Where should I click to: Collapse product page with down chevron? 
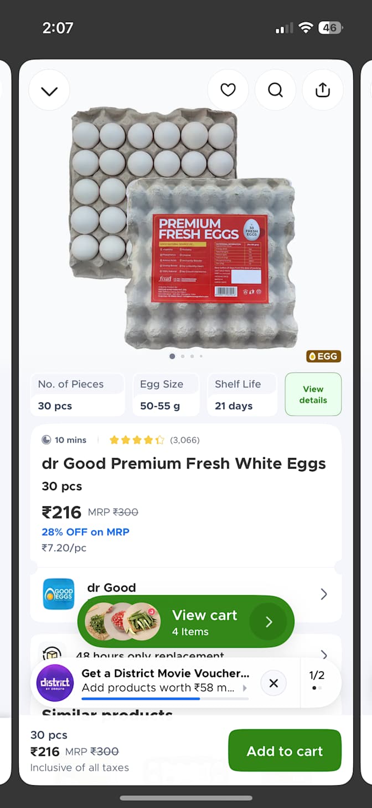49,90
